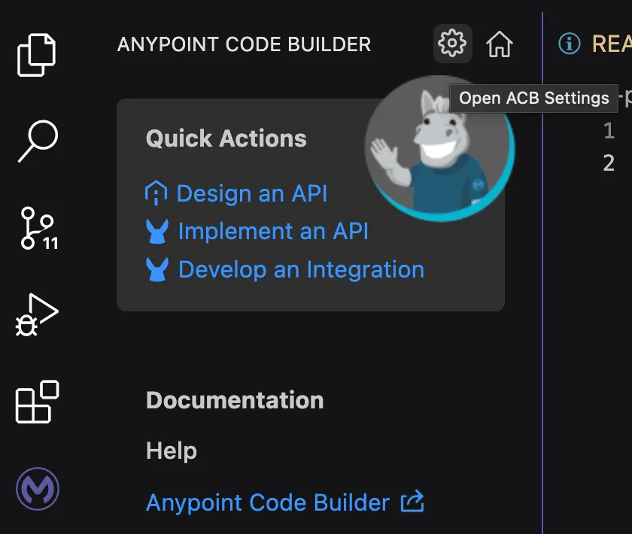632x534 pixels.
Task: Click the Develop an Integration link
Action: tap(301, 269)
